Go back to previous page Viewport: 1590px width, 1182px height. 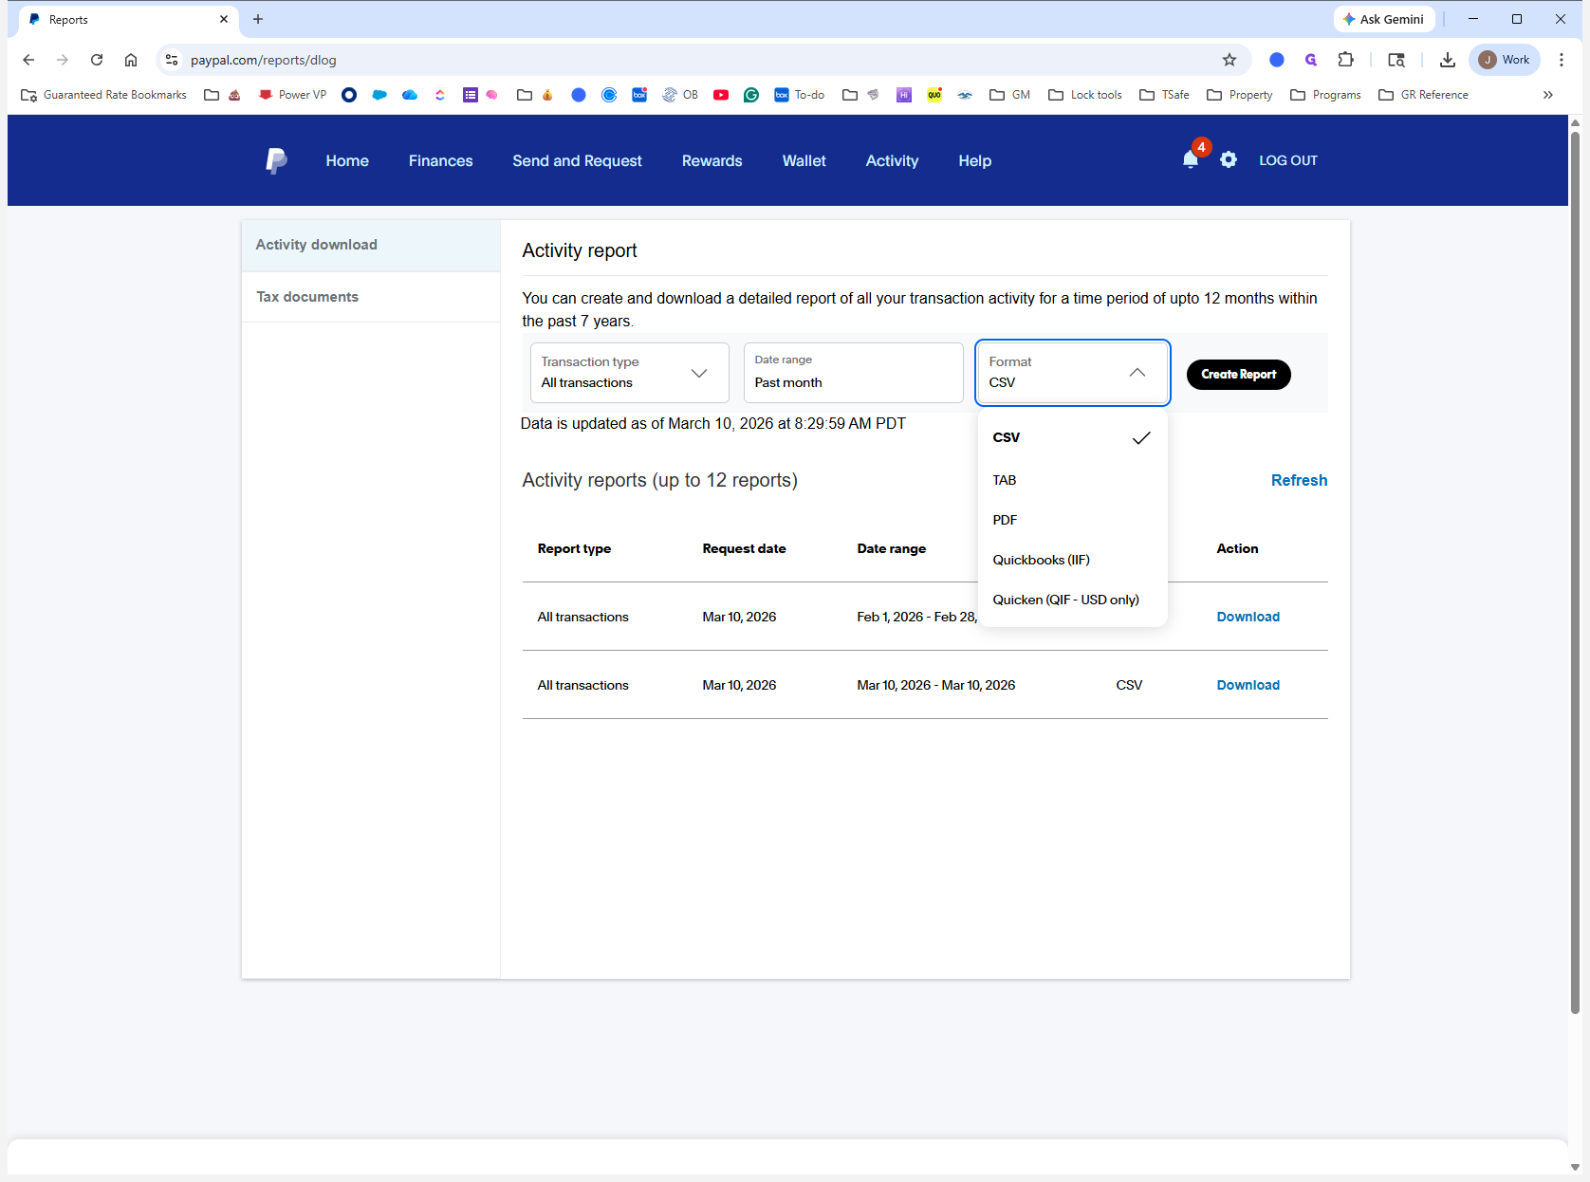coord(28,60)
